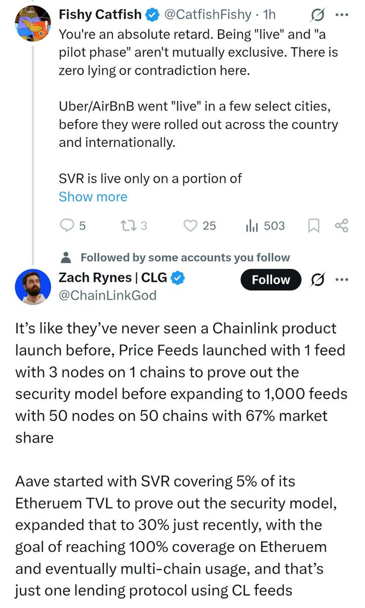Open Grok icon beside Fishy Catfish's timestamp
This screenshot has height=608, width=365.
(318, 15)
